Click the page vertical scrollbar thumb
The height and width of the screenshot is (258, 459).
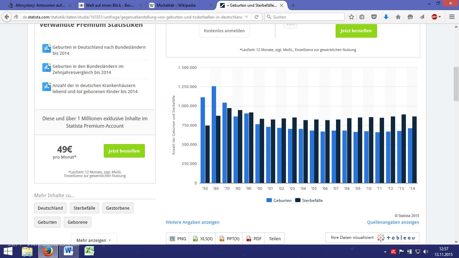[x=456, y=84]
